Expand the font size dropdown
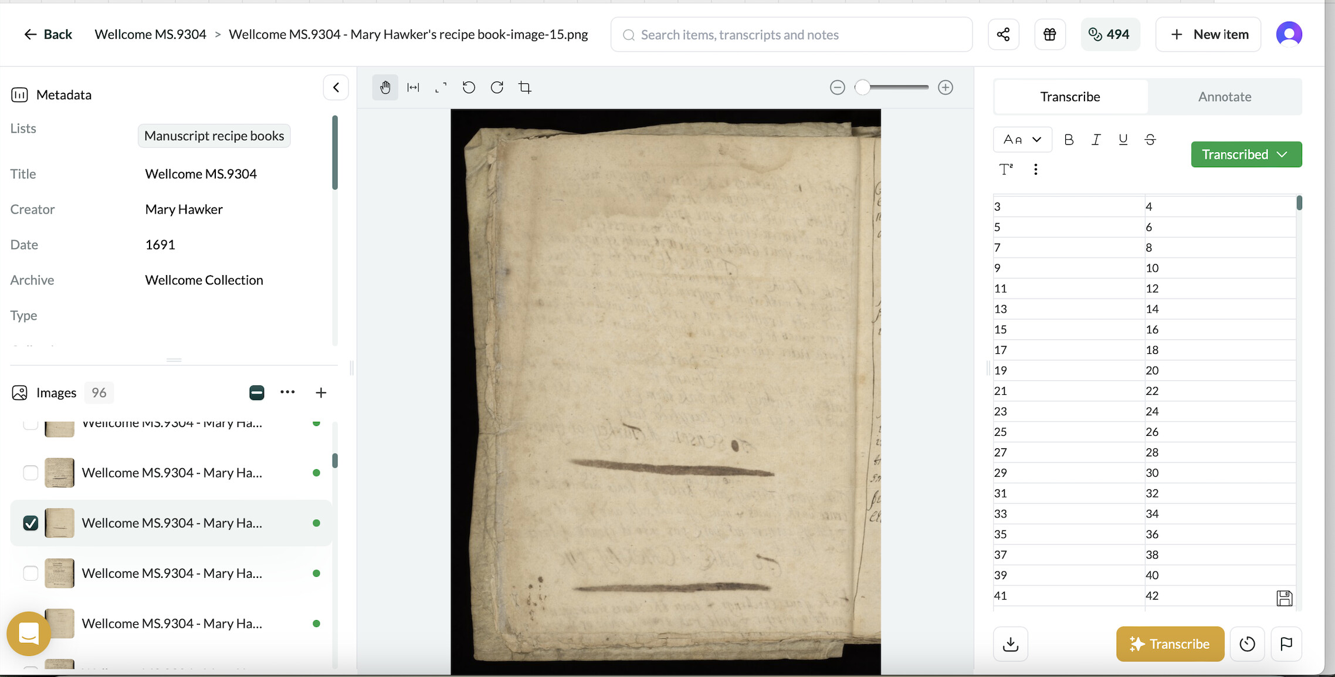The height and width of the screenshot is (677, 1335). 1022,140
